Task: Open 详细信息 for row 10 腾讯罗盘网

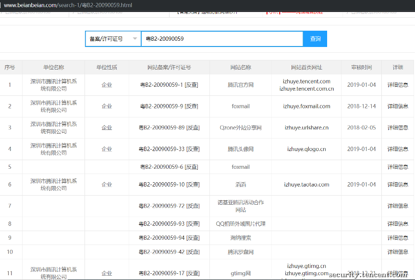Action: tap(398, 252)
